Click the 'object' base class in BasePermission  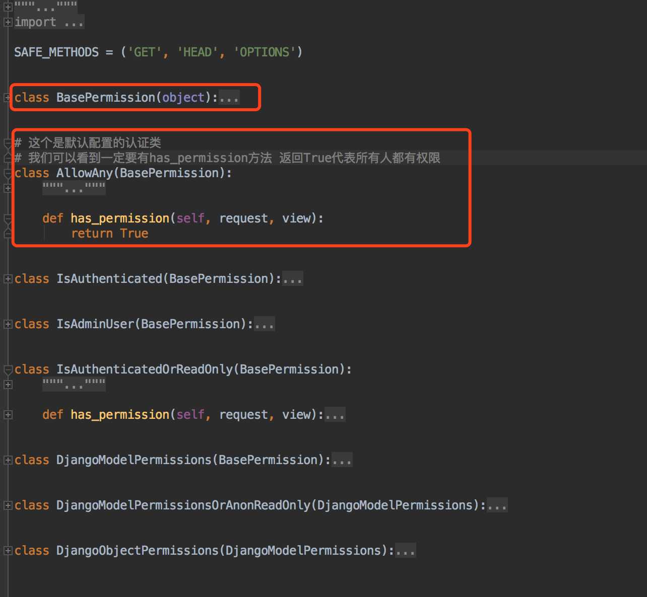[x=183, y=98]
